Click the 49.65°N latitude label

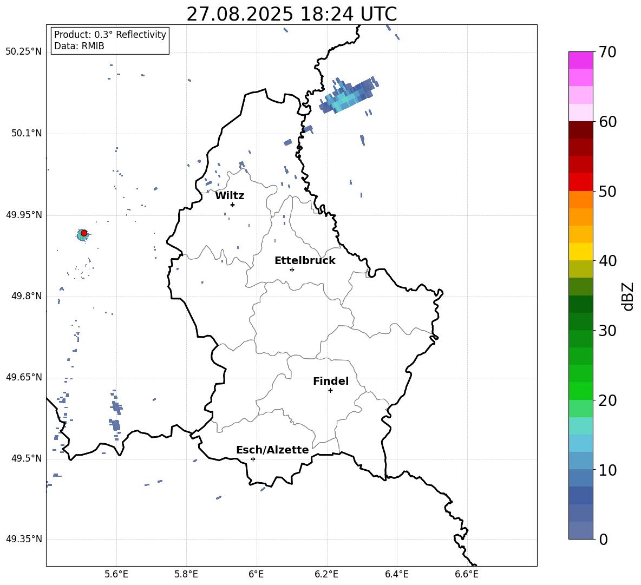pyautogui.click(x=24, y=377)
